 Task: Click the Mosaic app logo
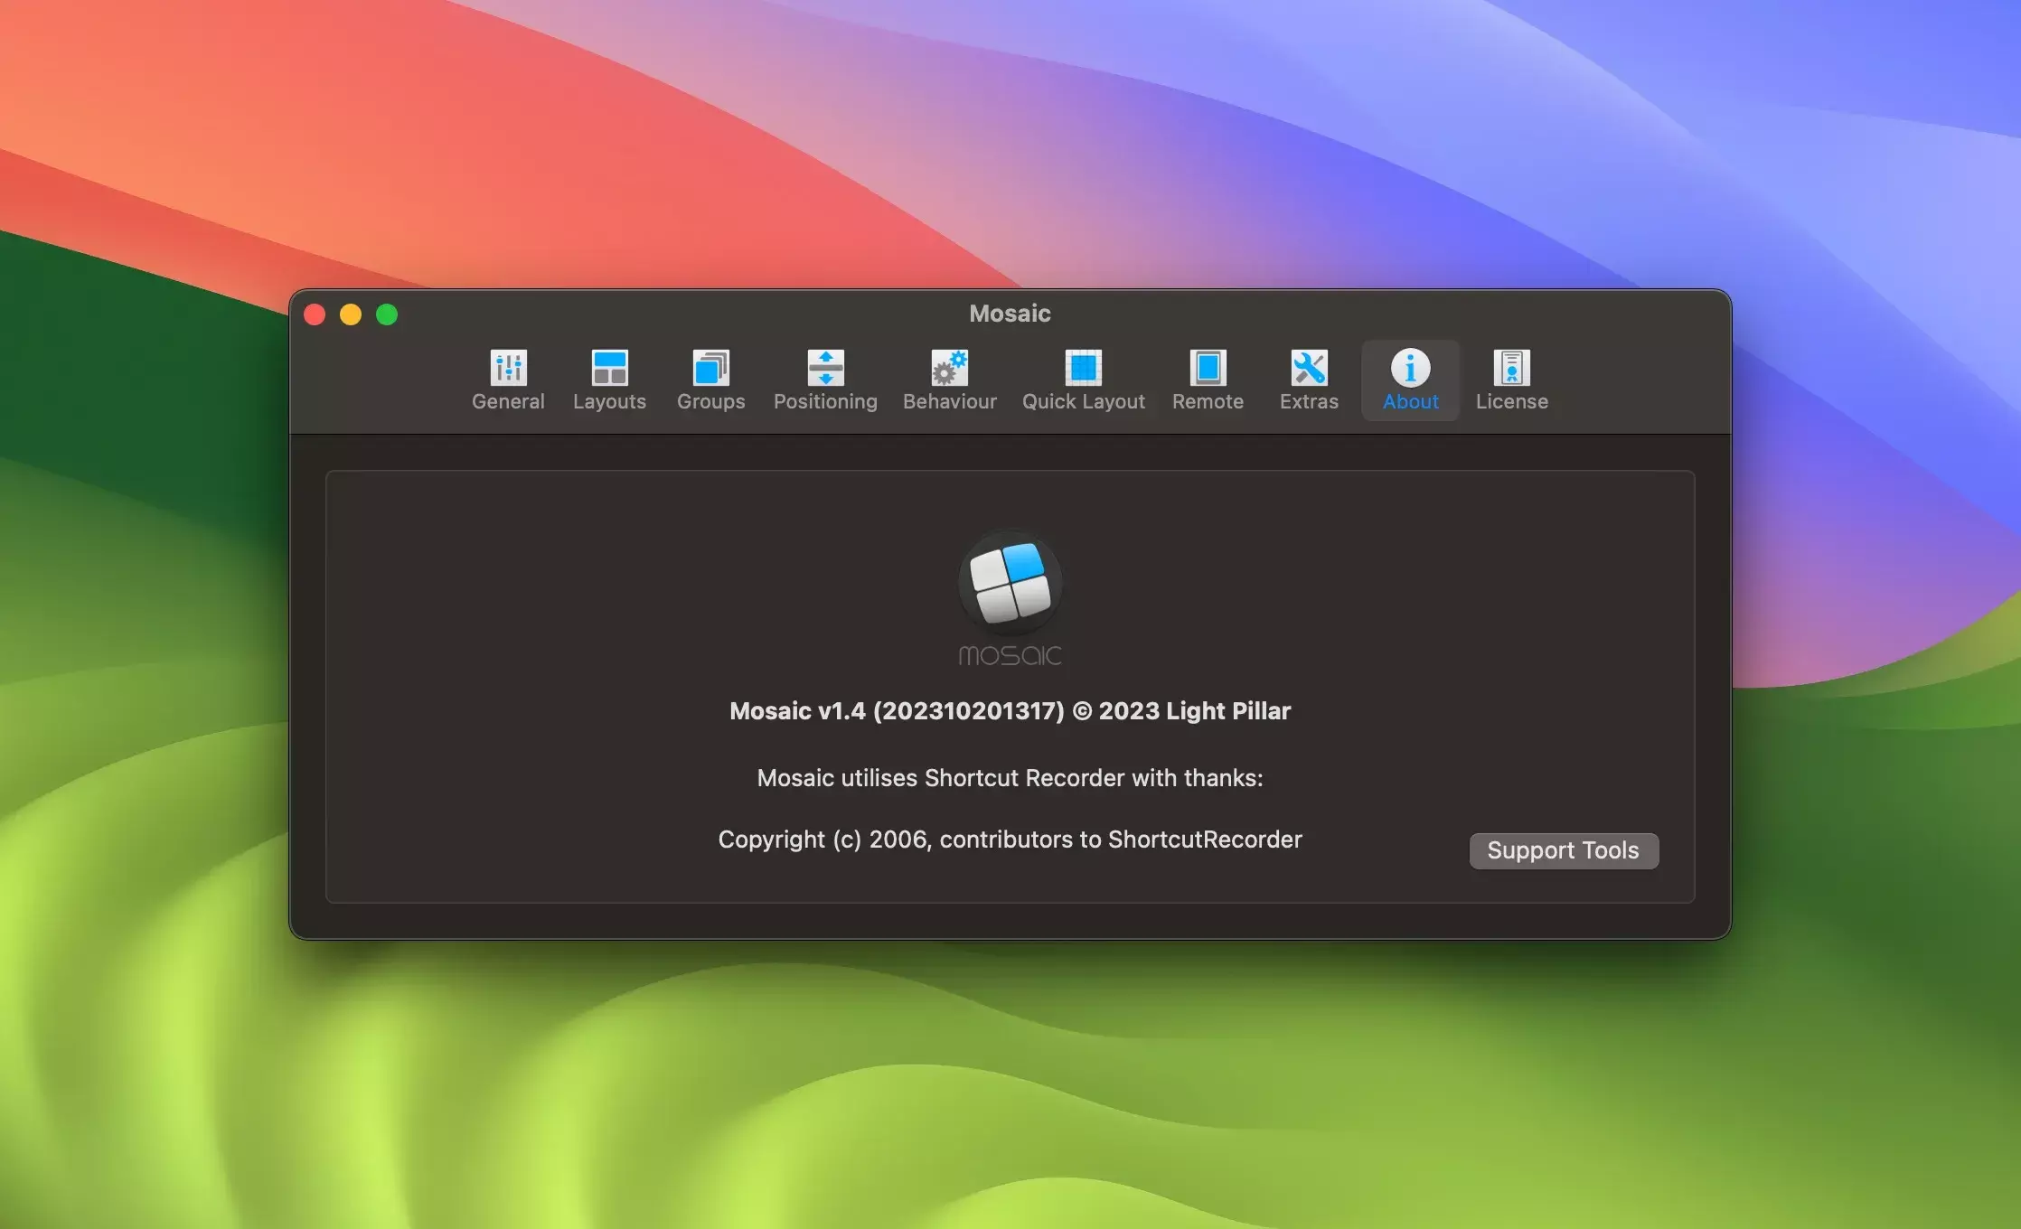1010,583
